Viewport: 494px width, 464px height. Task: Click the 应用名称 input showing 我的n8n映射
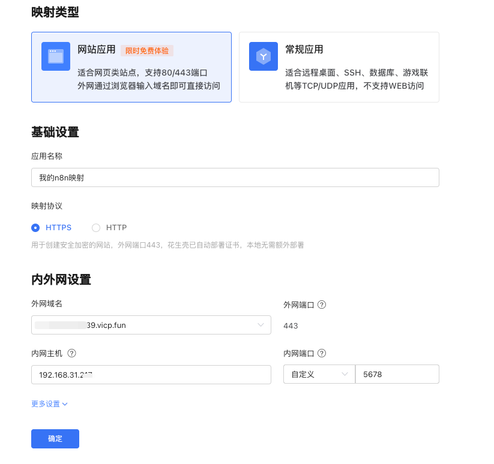click(235, 177)
